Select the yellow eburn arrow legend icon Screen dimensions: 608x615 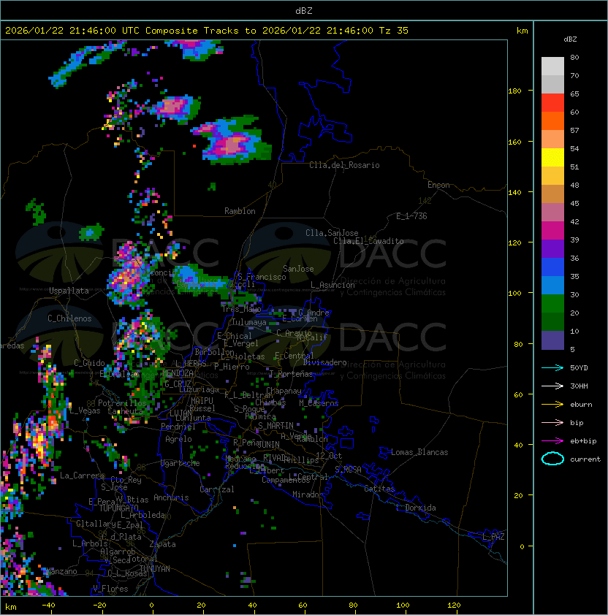coord(552,404)
